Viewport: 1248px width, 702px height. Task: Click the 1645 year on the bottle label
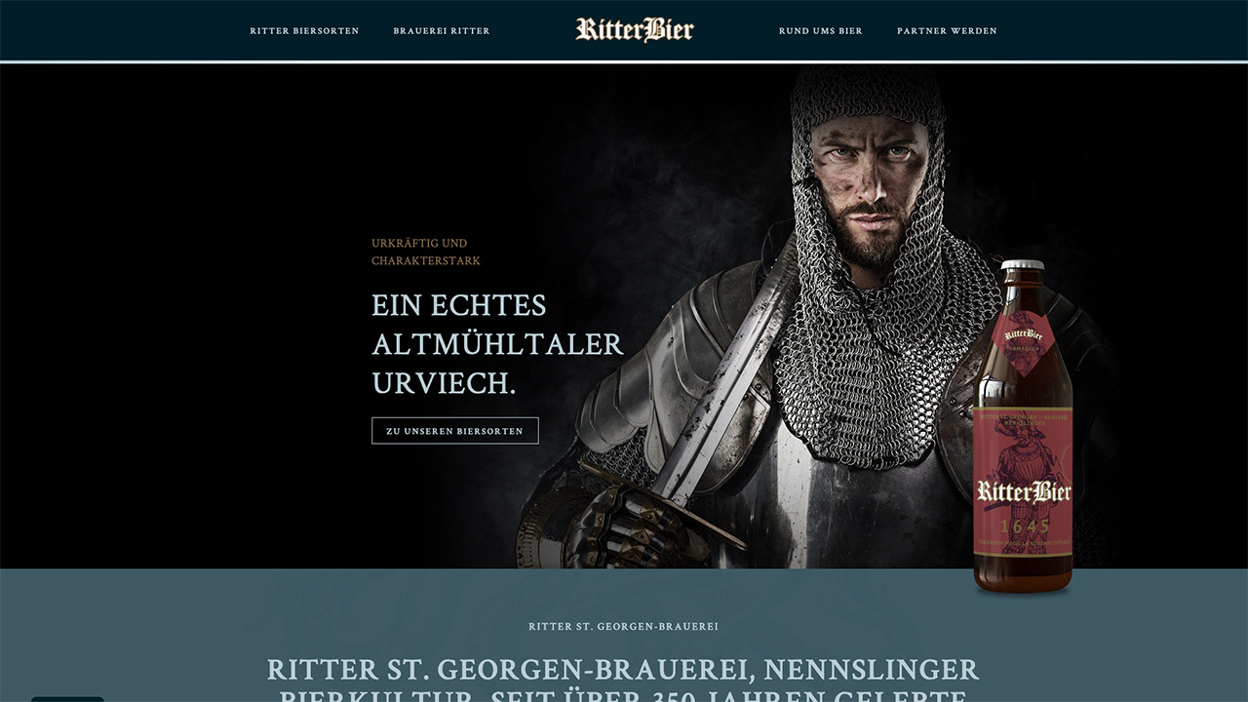(1024, 526)
